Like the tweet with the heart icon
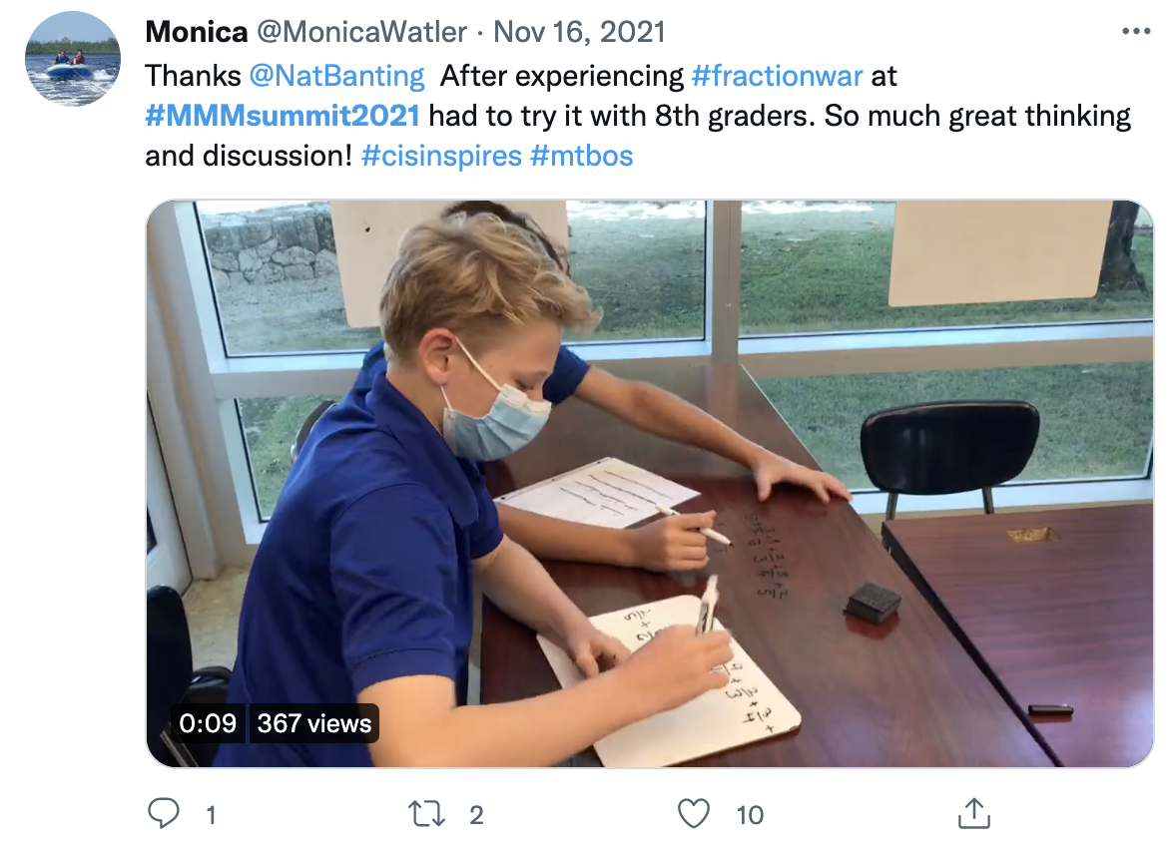This screenshot has width=1176, height=846. pos(693,814)
